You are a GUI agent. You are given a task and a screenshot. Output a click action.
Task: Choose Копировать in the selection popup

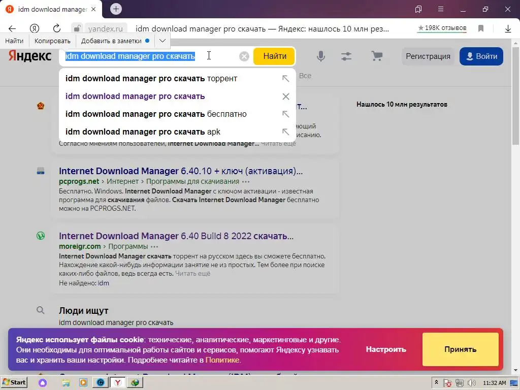pyautogui.click(x=52, y=41)
